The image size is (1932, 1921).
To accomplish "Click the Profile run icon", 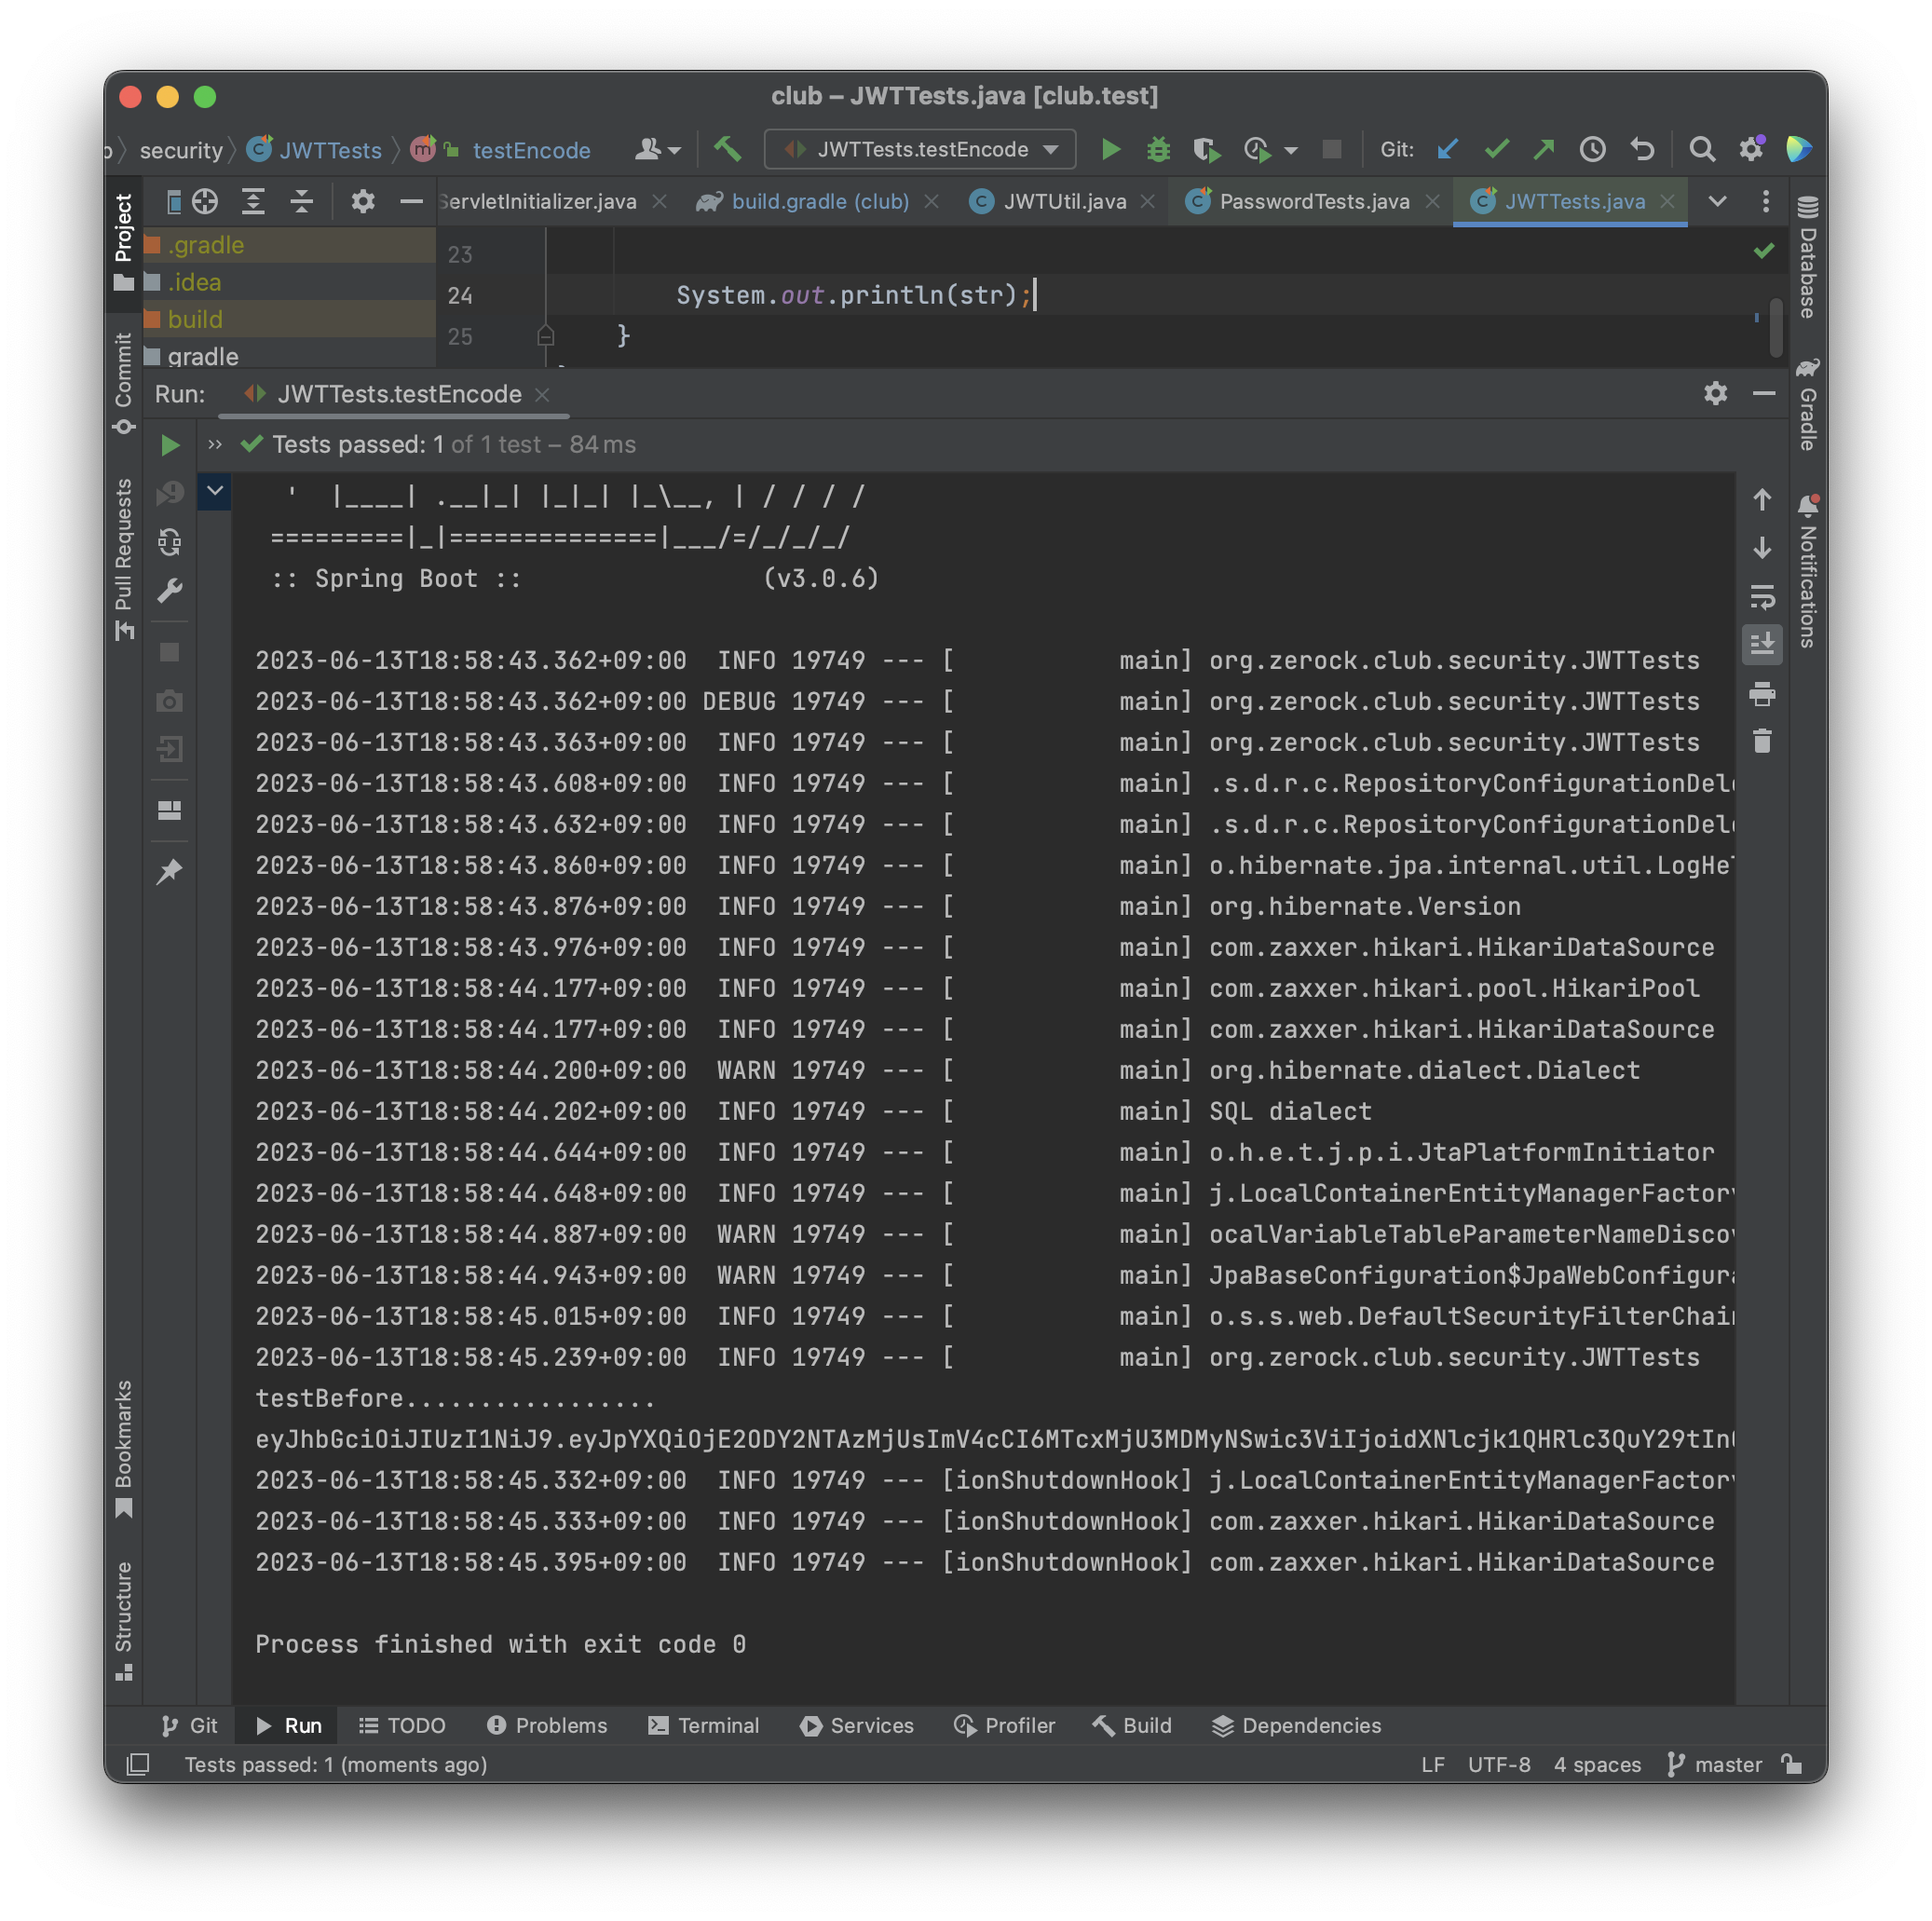I will click(x=1257, y=150).
